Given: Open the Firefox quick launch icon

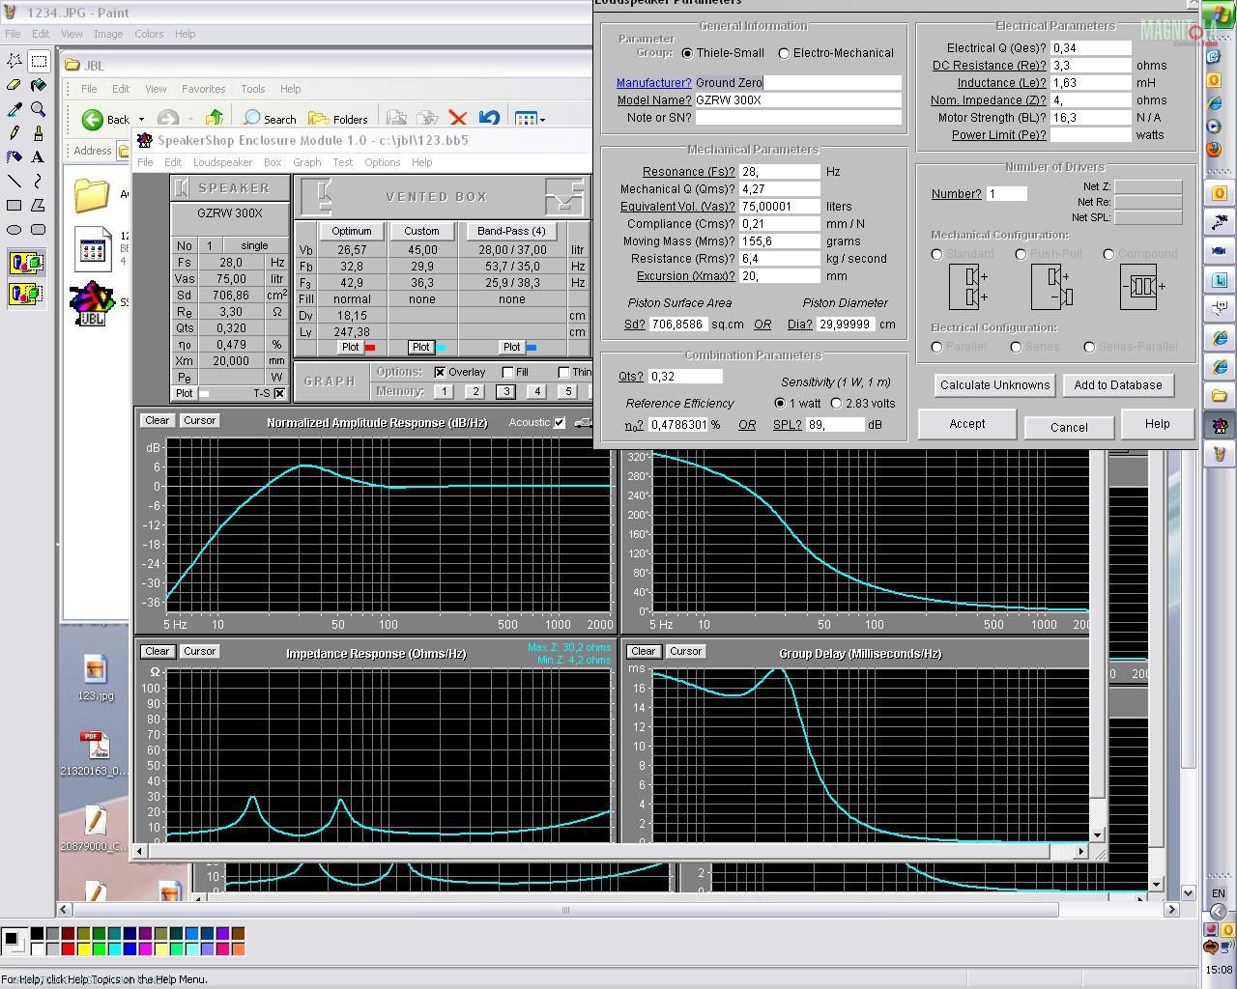Looking at the screenshot, I should point(1215,149).
